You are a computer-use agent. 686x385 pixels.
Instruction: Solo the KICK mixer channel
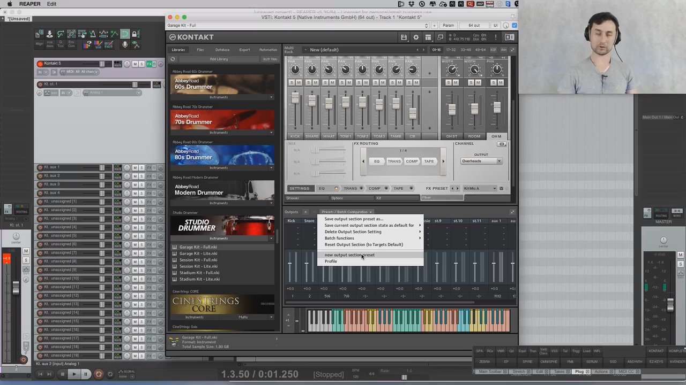click(292, 82)
